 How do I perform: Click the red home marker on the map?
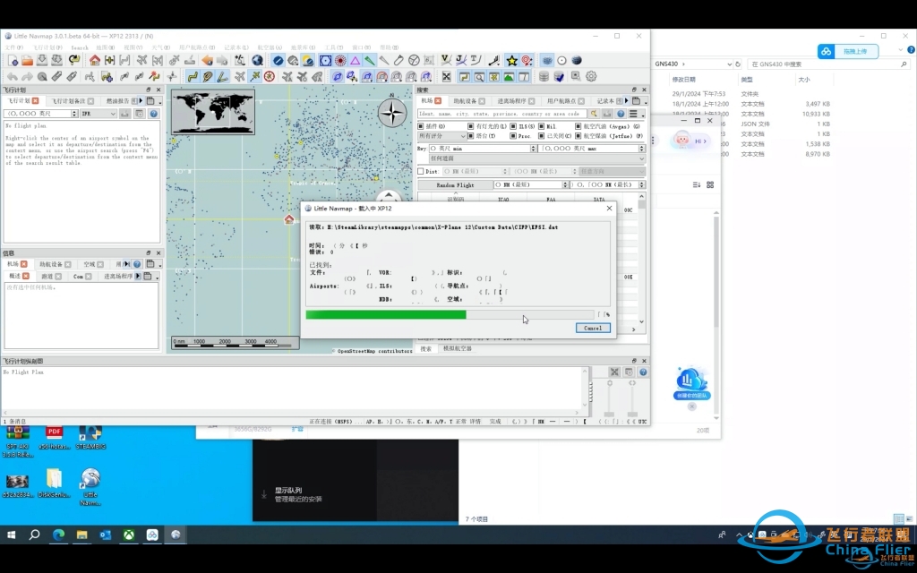coord(289,219)
